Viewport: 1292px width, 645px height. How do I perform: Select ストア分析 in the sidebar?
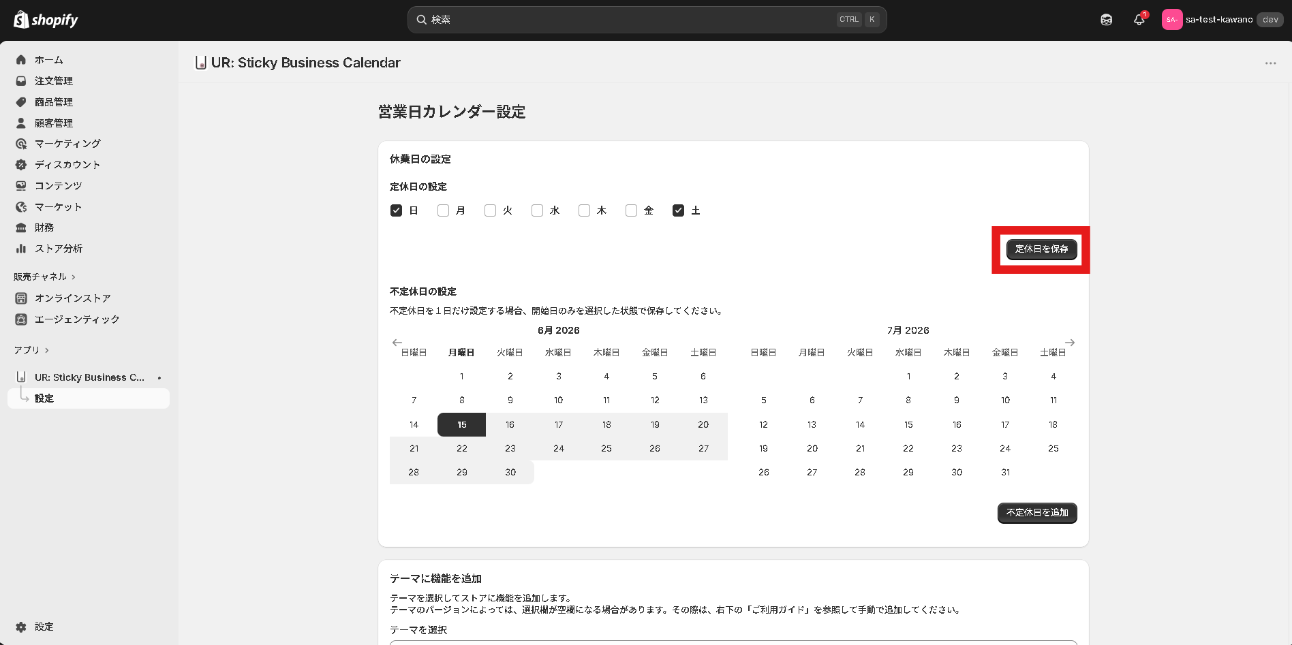[89, 249]
